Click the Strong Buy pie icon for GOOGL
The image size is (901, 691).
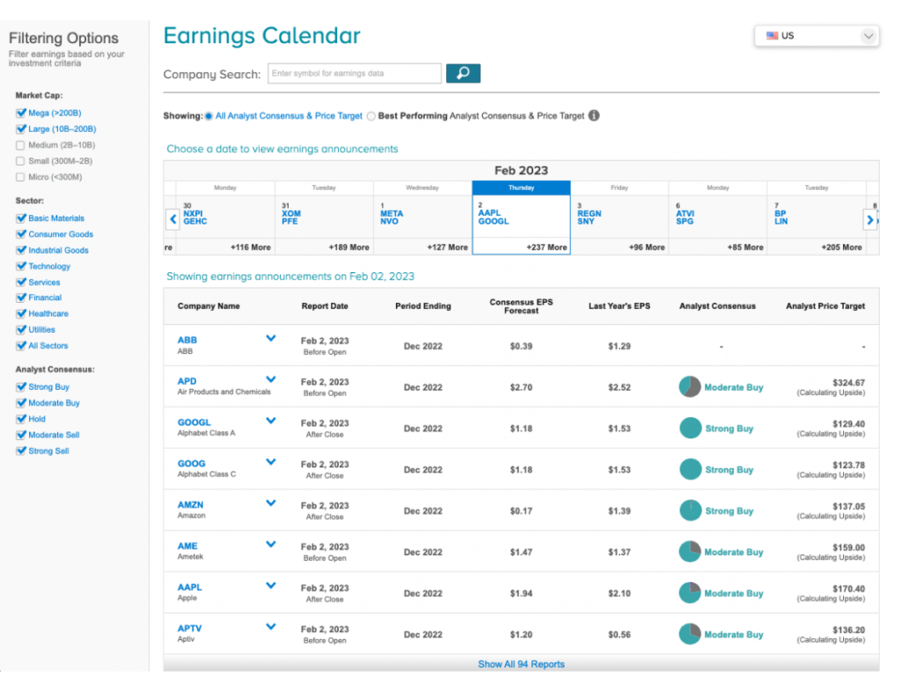pyautogui.click(x=690, y=429)
